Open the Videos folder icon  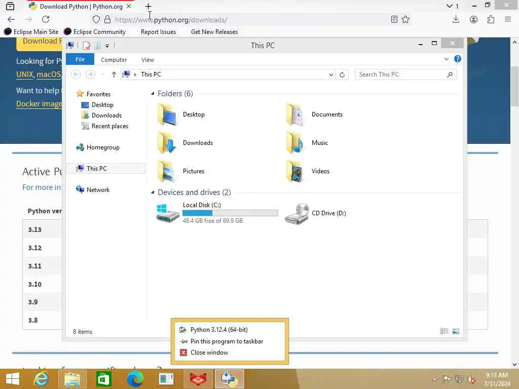click(x=294, y=171)
